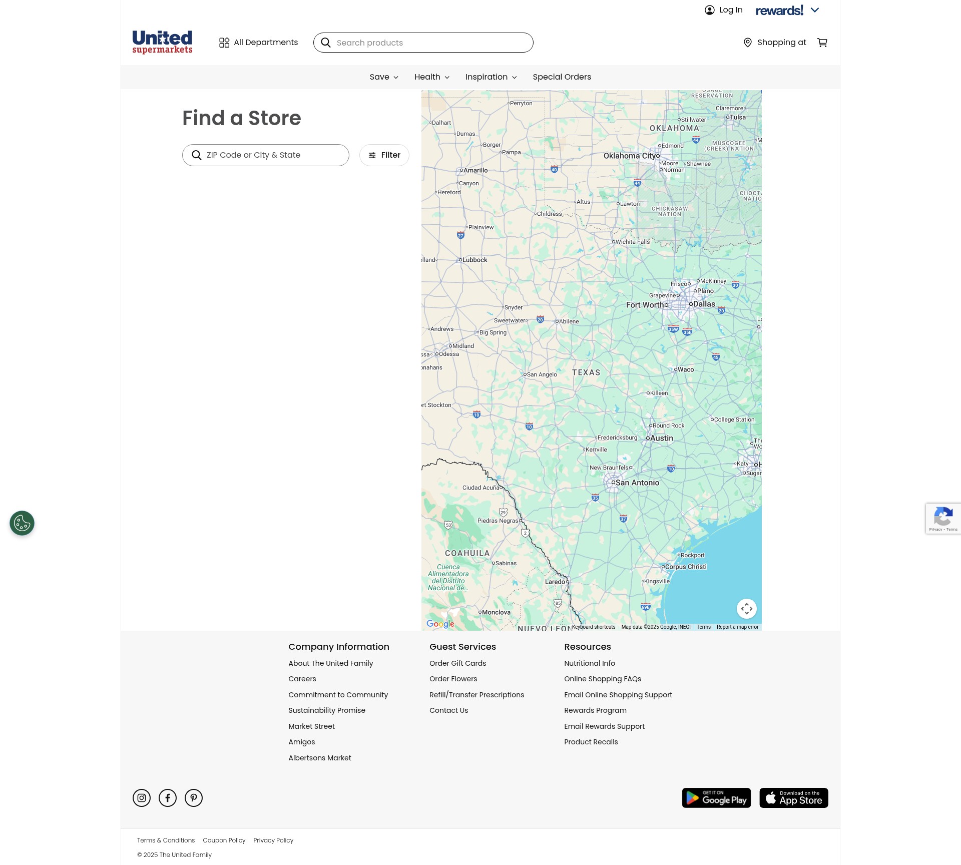Click the product search magnifier icon
Image resolution: width=961 pixels, height=865 pixels.
(x=326, y=43)
